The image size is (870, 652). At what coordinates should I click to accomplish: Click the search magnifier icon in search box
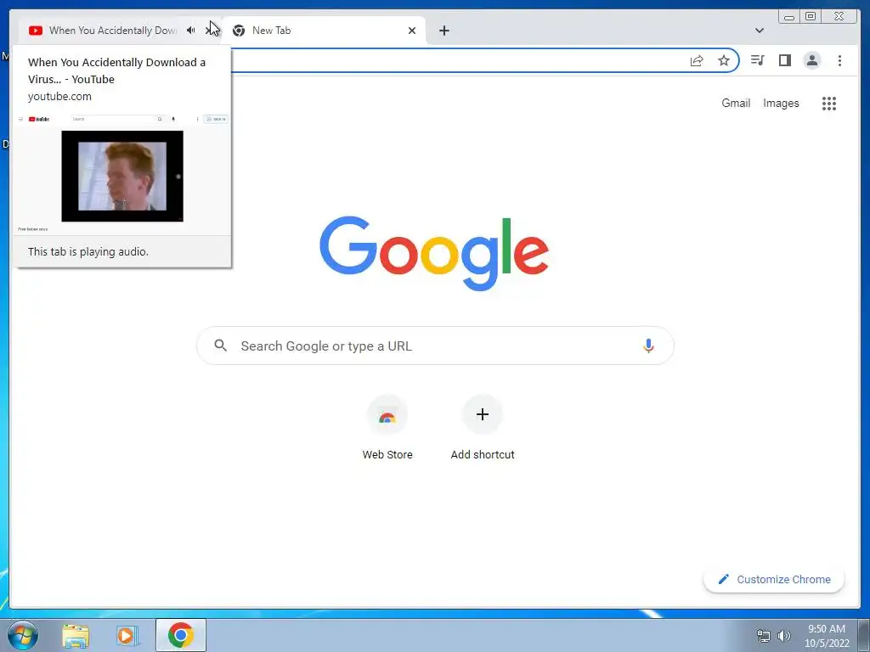click(220, 346)
